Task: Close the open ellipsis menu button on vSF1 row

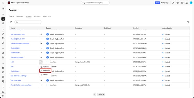Action: click(41, 62)
